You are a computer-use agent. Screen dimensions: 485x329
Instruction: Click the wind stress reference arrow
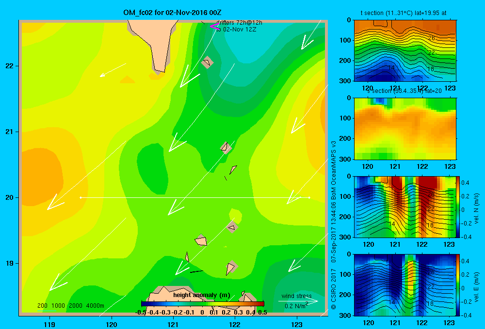[x=298, y=301]
